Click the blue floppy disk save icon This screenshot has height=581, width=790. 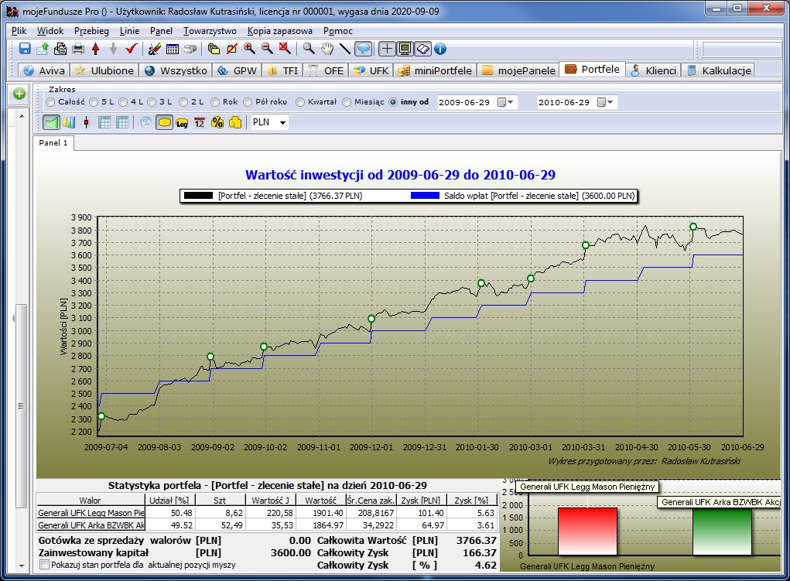coord(25,49)
